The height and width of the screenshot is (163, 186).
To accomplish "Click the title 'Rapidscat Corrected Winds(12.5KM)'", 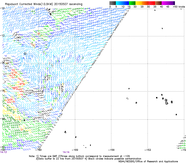I will click(29, 4).
